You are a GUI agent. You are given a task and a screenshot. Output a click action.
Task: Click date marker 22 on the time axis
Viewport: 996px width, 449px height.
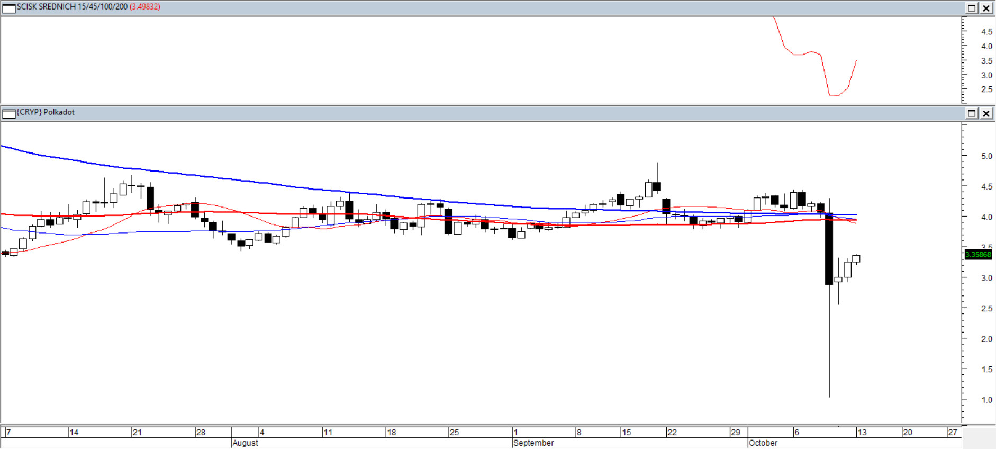[672, 433]
